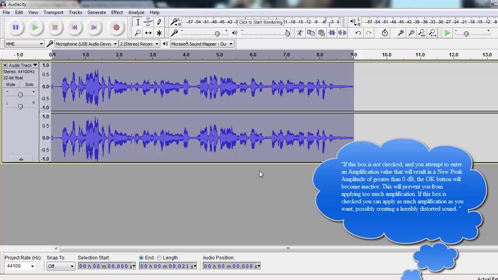Open the Analyze menu
498x280 pixels.
click(136, 12)
